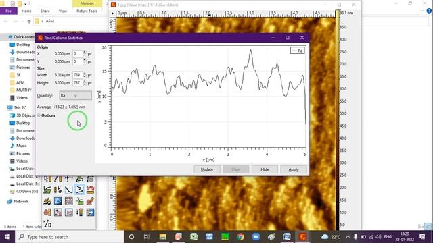Select the Color Range tool with vertical arrow

click(79, 213)
